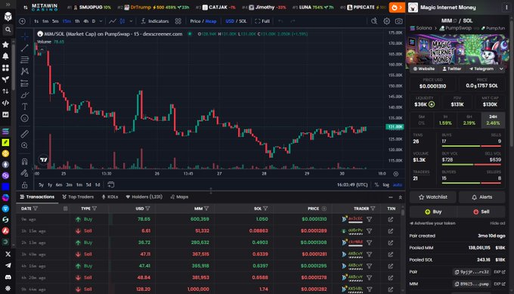The width and height of the screenshot is (514, 294).
Task: Click the buyers versus sellers ratio bar
Action: coord(472,183)
